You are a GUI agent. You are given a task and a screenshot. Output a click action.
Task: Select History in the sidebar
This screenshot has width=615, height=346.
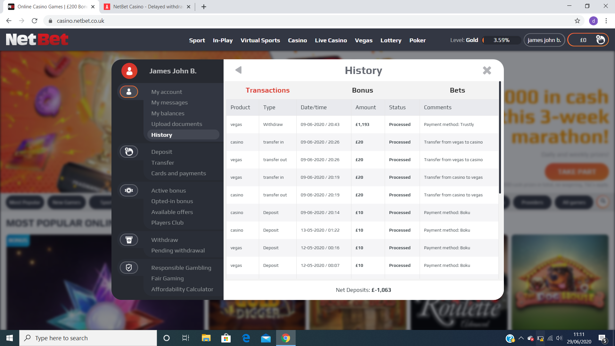tap(183, 135)
